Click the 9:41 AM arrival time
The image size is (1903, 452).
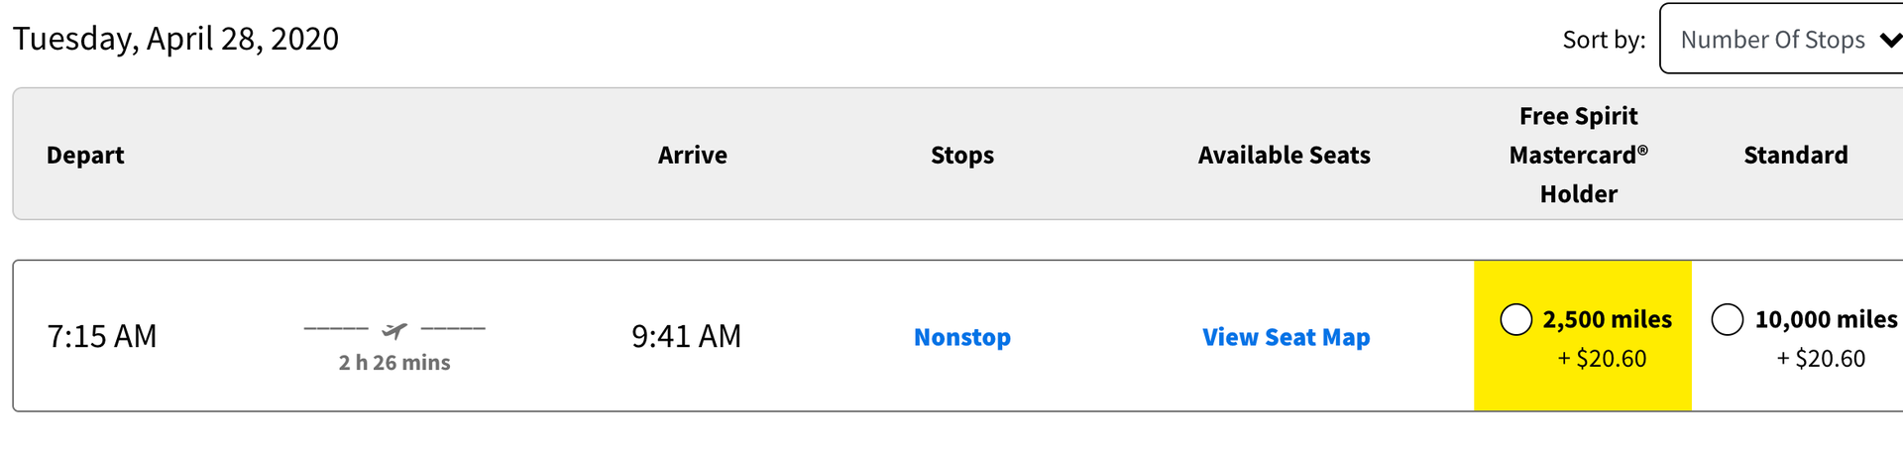686,337
